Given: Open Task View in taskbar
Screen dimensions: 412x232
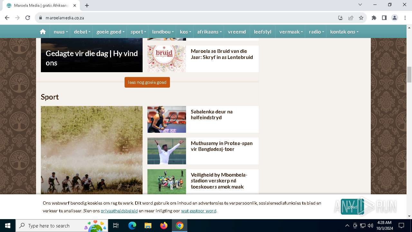Looking at the screenshot, I should point(116,226).
